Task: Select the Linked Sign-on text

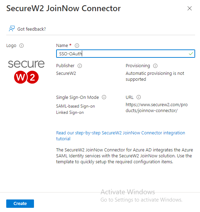Action: tap(70, 112)
